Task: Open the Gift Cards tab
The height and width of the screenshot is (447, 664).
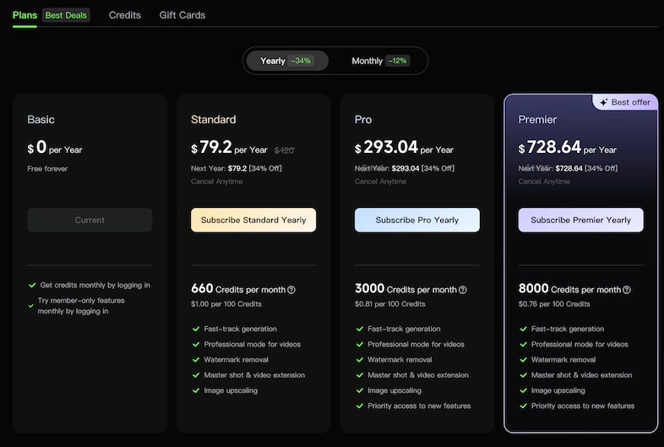Action: (182, 15)
